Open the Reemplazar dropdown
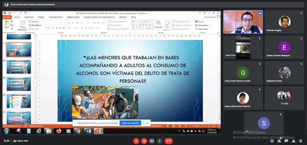Image resolution: width=307 pixels, height=145 pixels. (204, 25)
